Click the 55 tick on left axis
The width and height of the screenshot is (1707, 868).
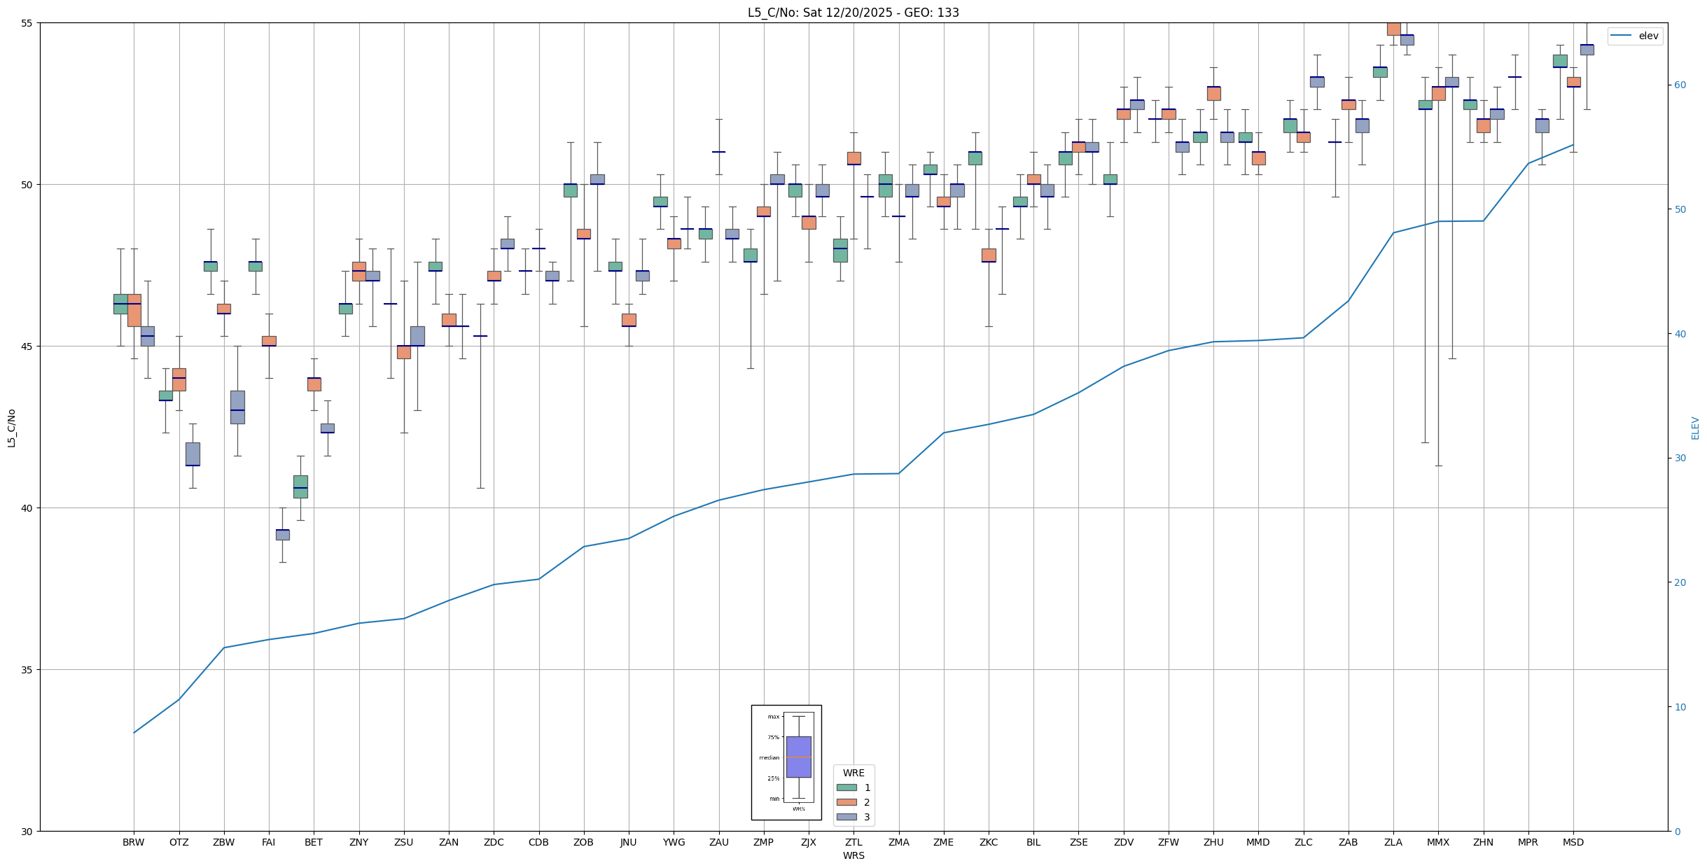pos(28,23)
